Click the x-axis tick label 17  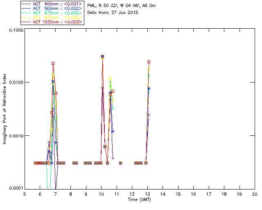tap(209, 194)
